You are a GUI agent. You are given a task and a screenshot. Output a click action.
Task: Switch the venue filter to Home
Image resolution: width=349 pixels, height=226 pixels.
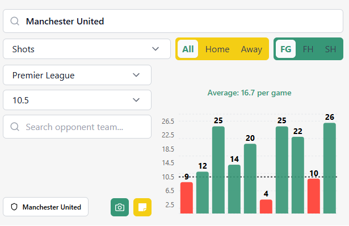(x=217, y=49)
